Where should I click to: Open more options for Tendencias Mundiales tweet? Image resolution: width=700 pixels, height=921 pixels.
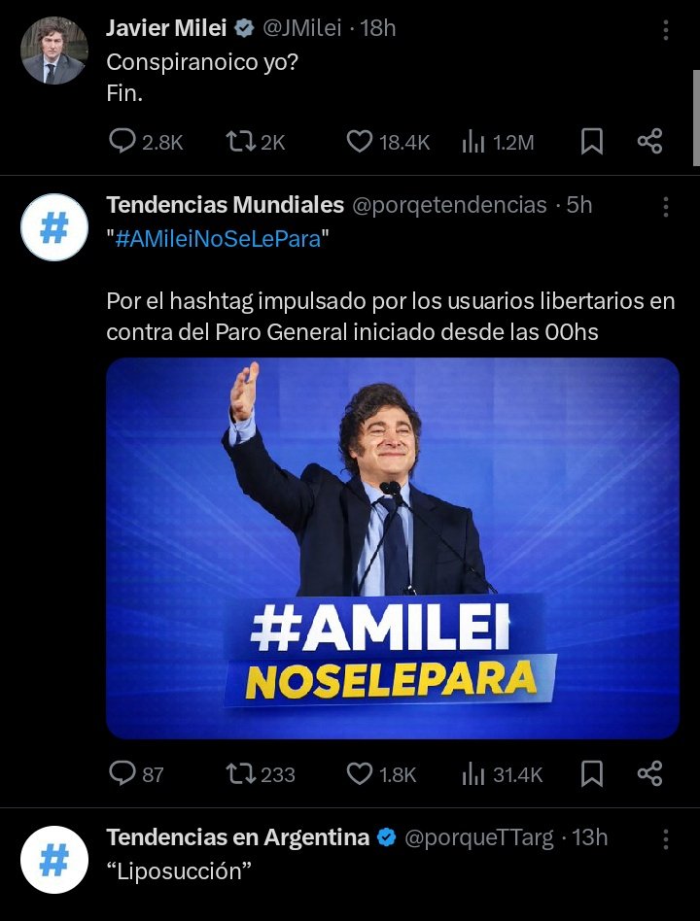click(666, 206)
